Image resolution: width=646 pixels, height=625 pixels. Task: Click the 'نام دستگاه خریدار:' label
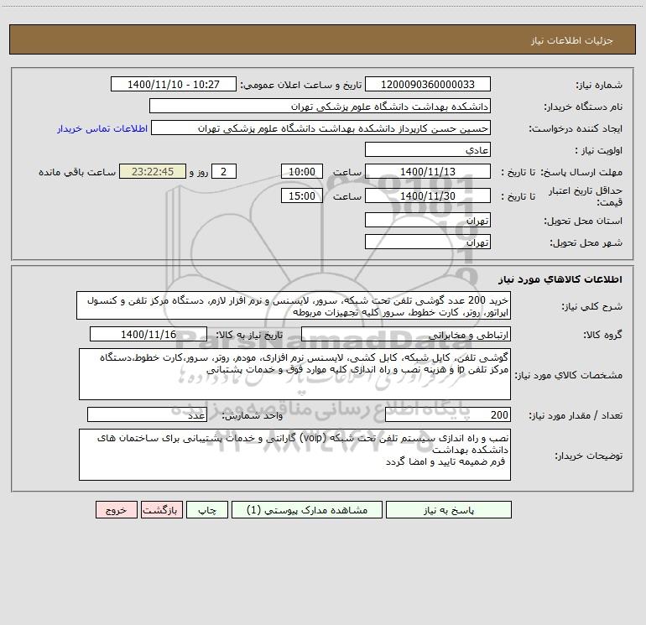click(x=583, y=107)
